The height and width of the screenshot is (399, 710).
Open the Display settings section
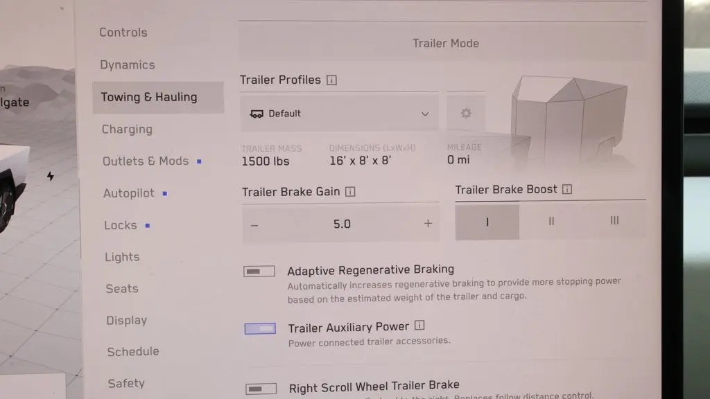point(126,320)
